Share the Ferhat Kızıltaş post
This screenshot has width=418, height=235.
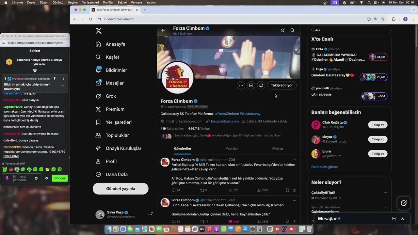tap(295, 190)
